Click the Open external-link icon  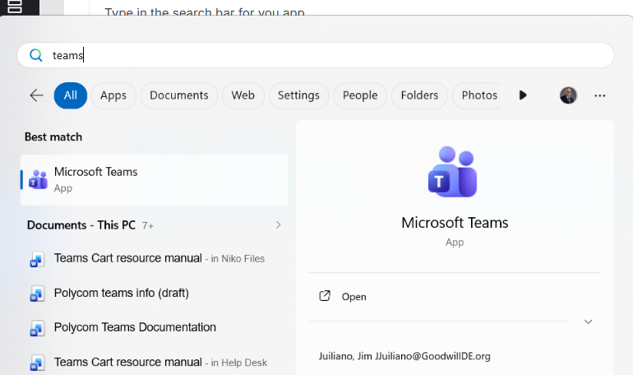point(325,296)
